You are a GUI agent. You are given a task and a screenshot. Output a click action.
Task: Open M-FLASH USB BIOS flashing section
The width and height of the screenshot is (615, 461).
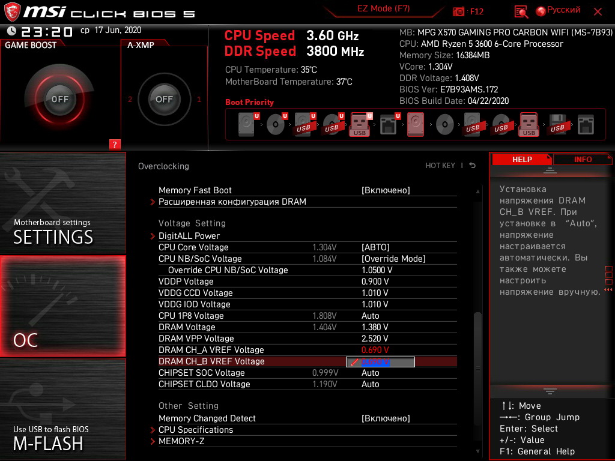[62, 409]
